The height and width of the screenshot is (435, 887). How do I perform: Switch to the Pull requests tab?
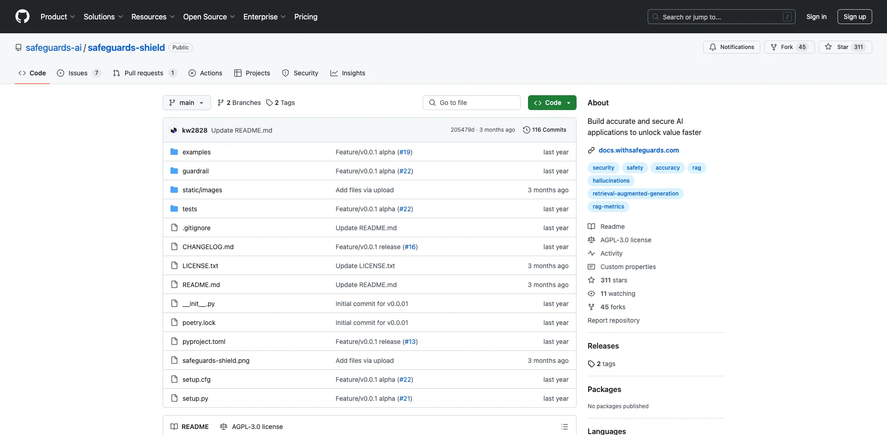145,73
